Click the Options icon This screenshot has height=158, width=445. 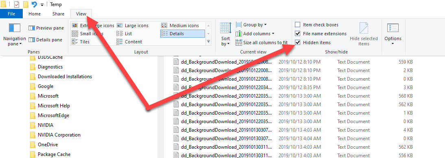(x=393, y=28)
